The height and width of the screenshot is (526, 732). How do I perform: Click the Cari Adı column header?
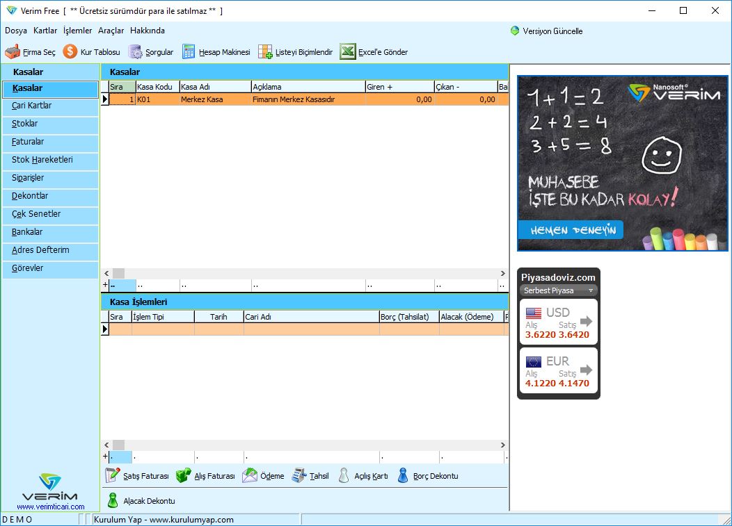312,317
